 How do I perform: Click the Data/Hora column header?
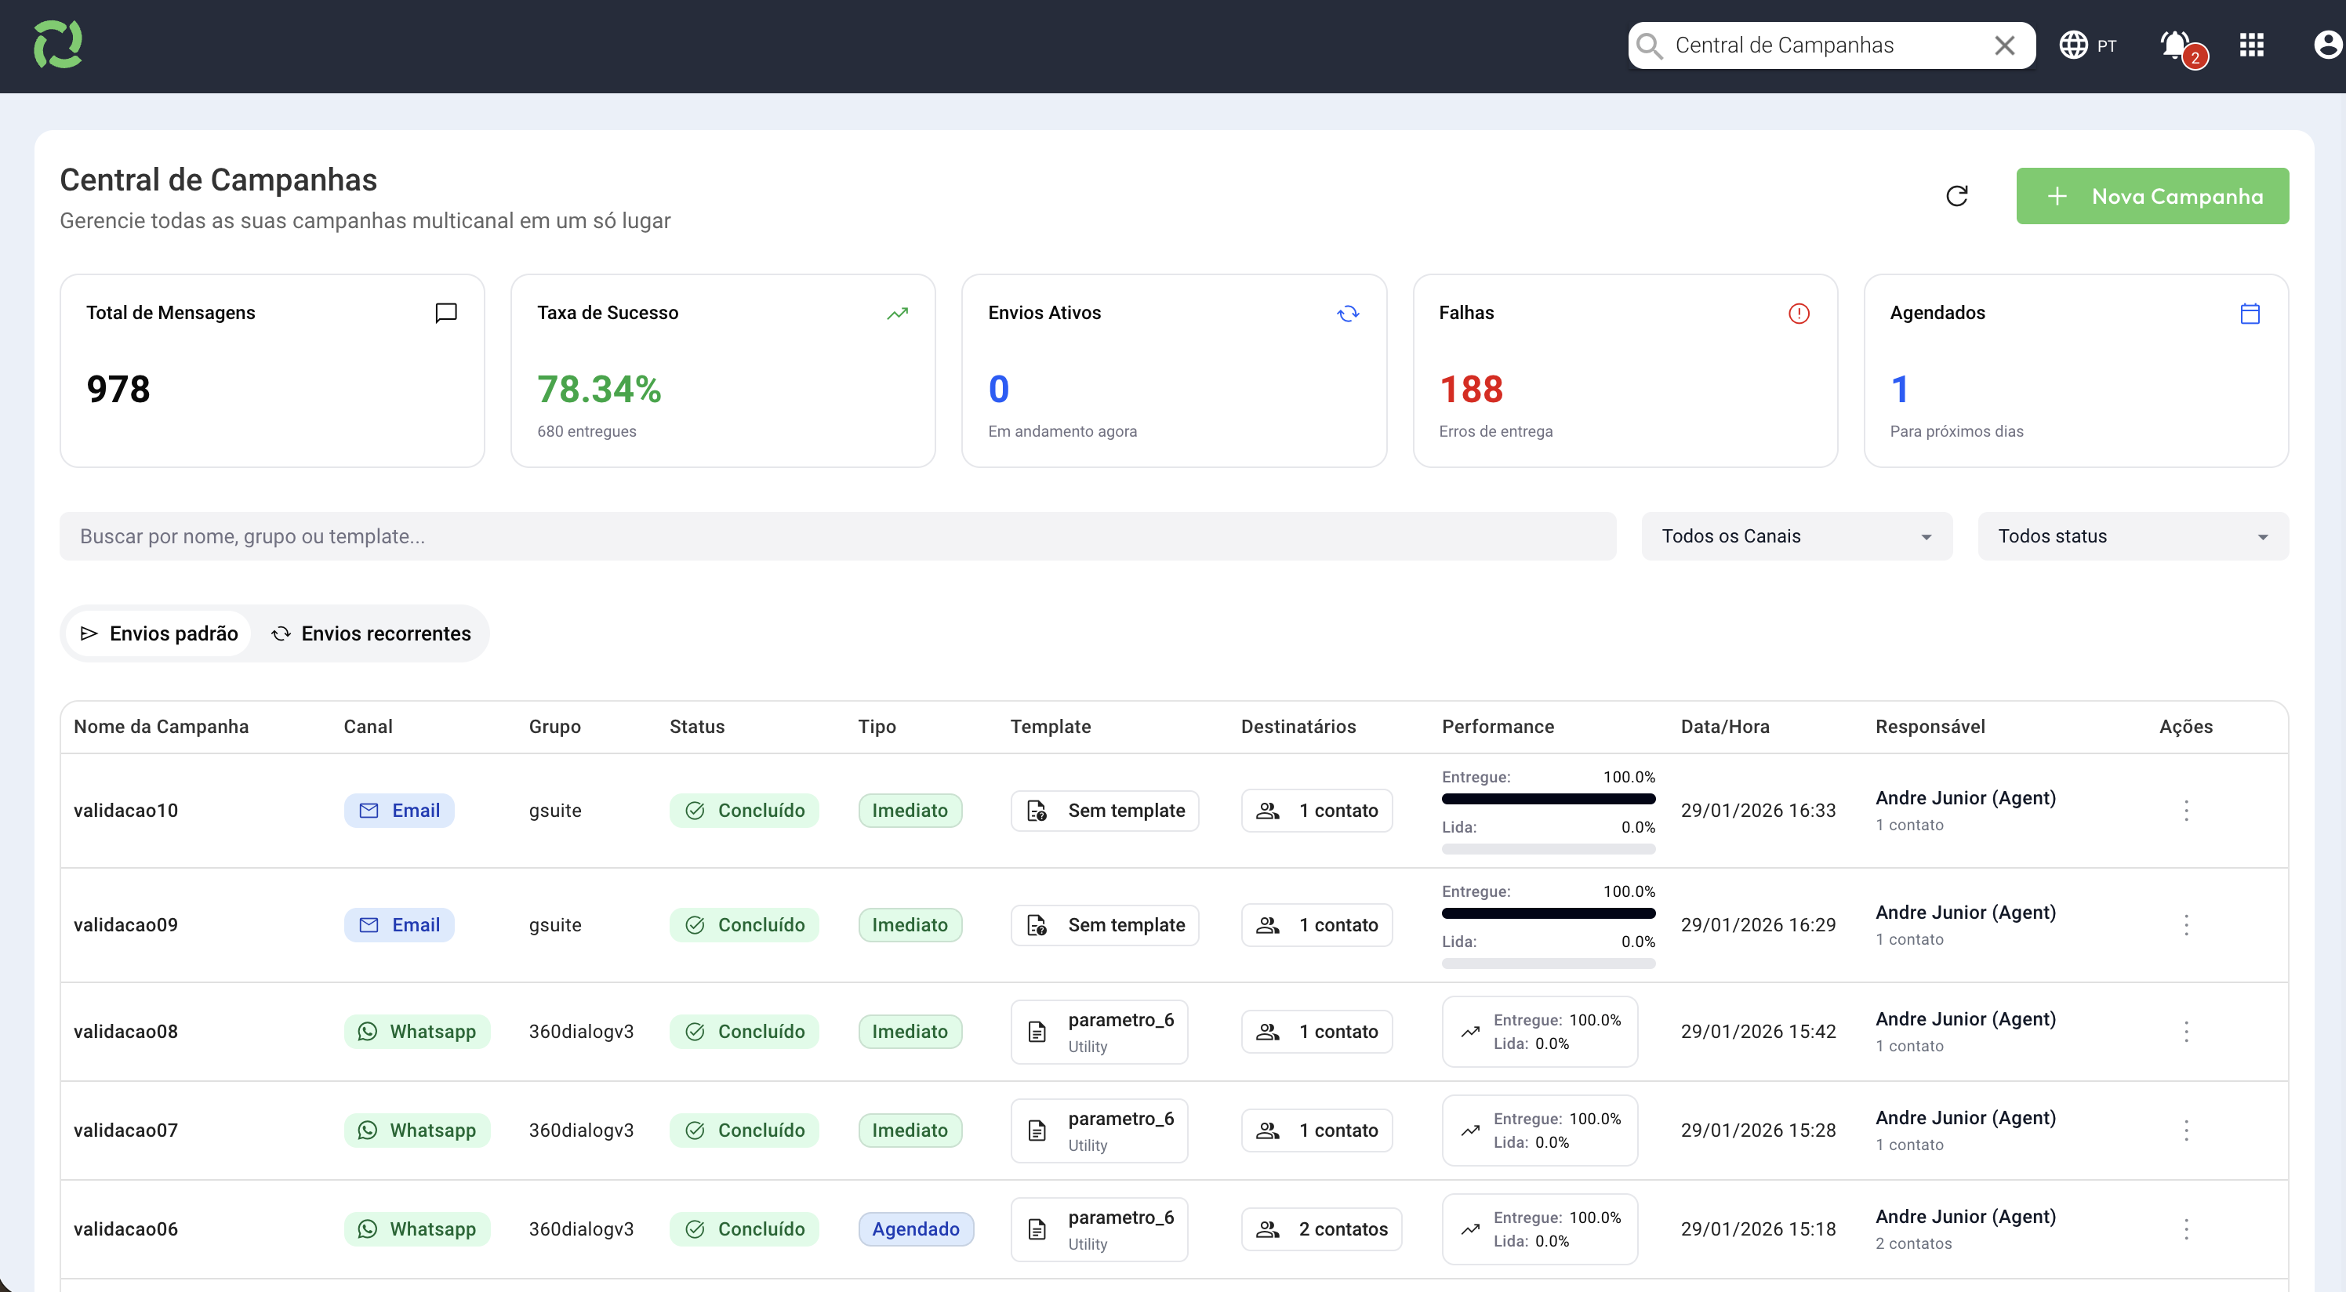click(1725, 727)
